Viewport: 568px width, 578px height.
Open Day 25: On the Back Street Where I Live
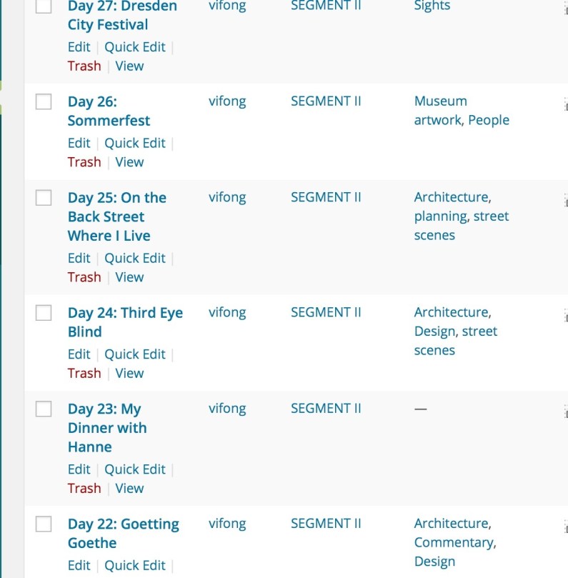(x=116, y=216)
